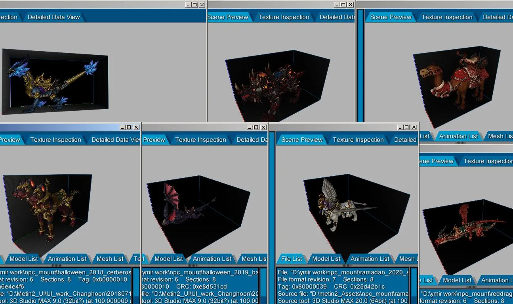Click info scrollbar in cerberos window

point(135,286)
